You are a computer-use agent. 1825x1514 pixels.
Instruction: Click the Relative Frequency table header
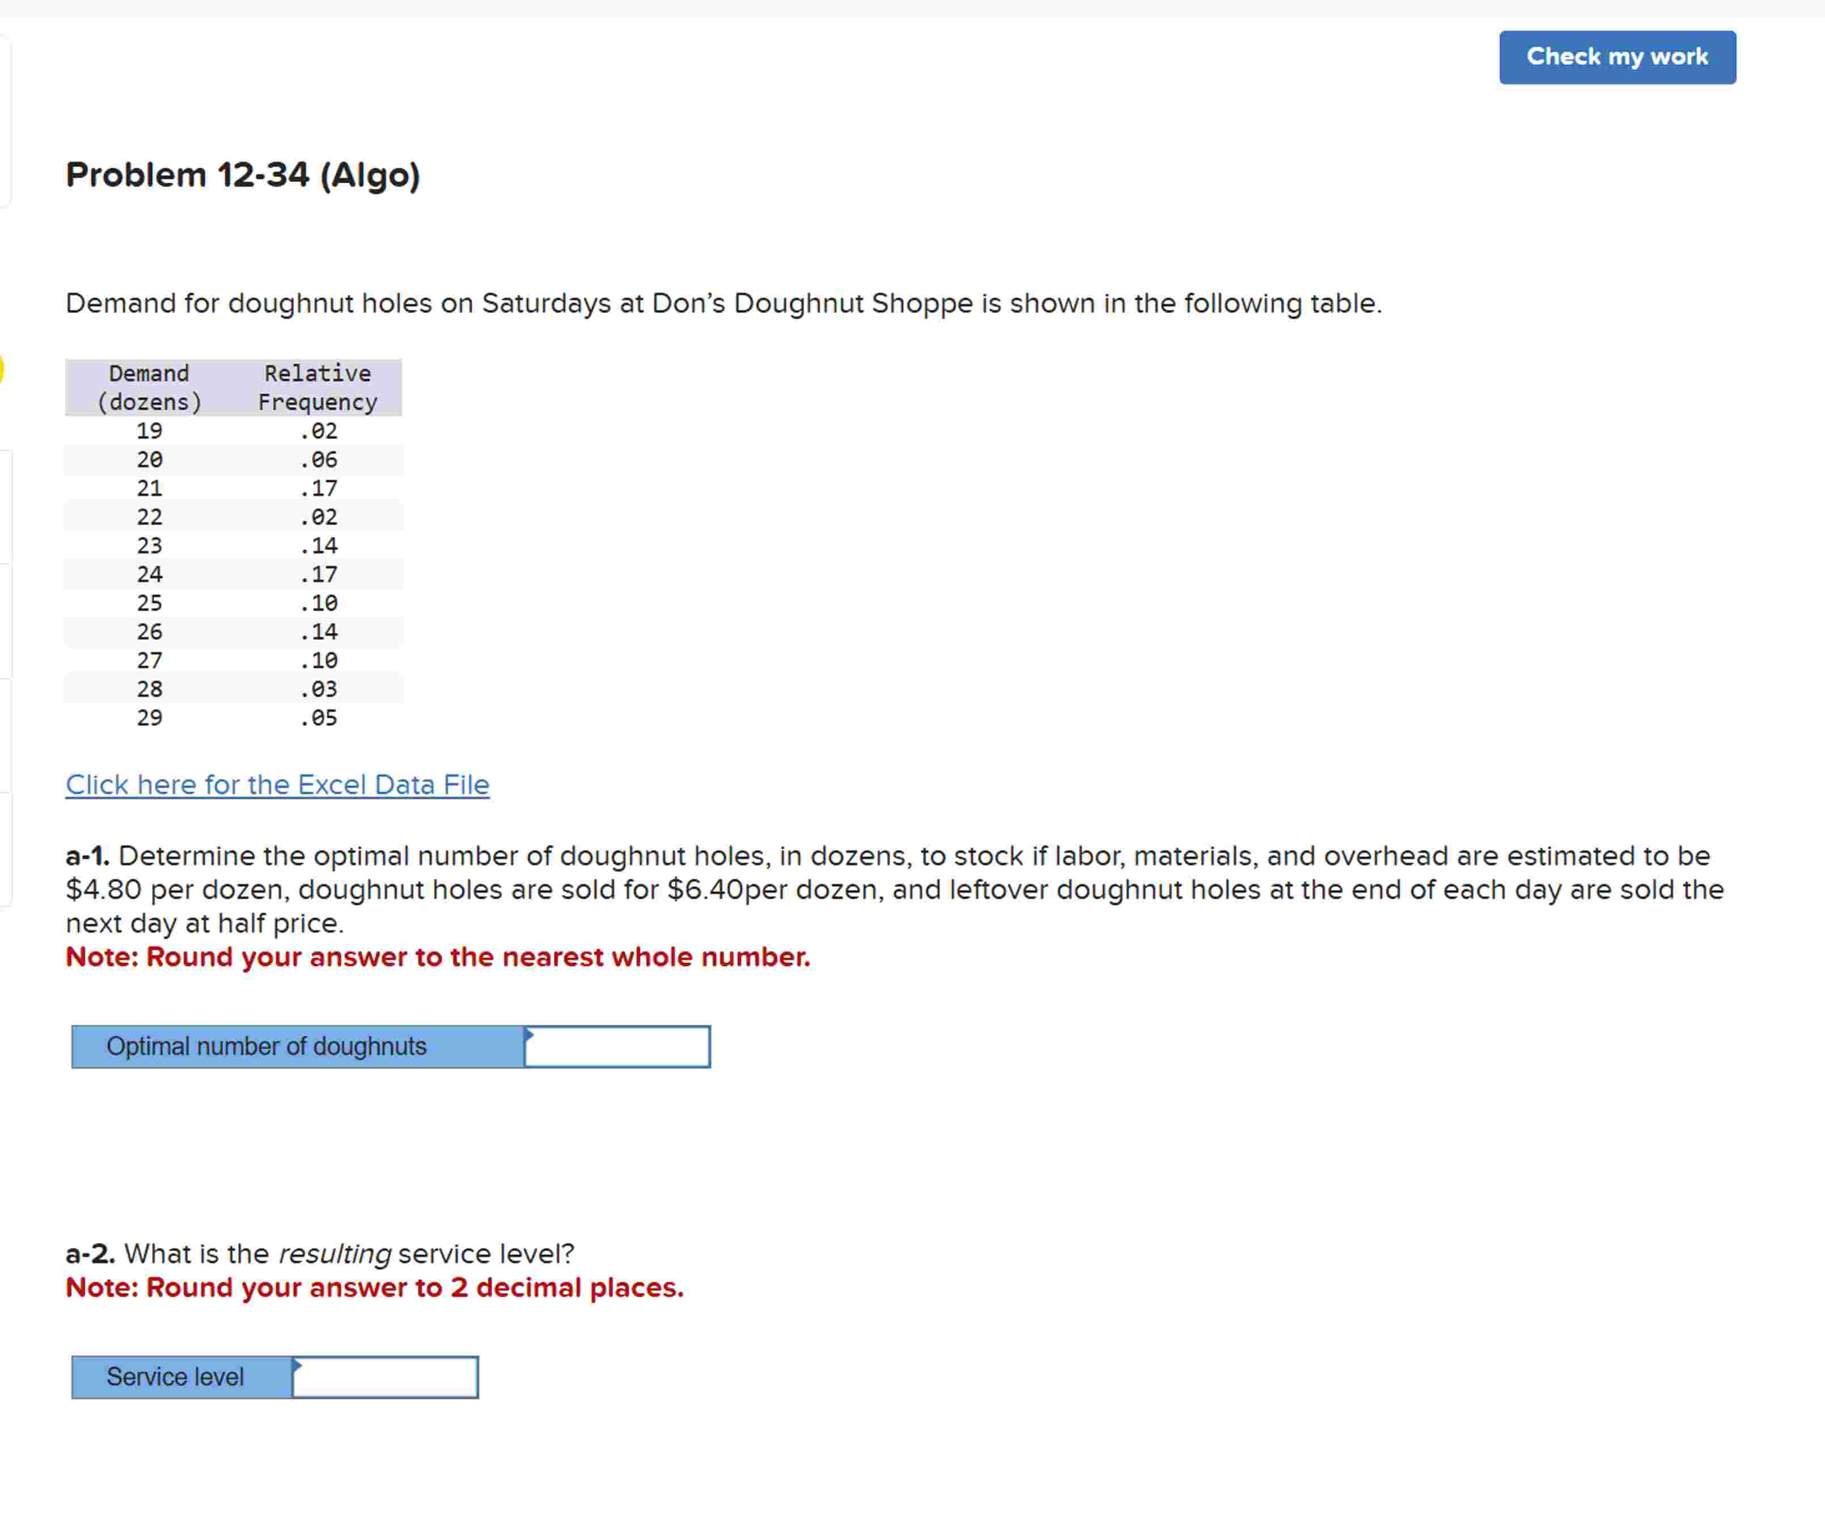[x=317, y=388]
